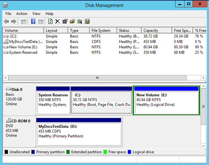Select the System Reserved partition block
Screen dimensions: 209x165
point(53,100)
